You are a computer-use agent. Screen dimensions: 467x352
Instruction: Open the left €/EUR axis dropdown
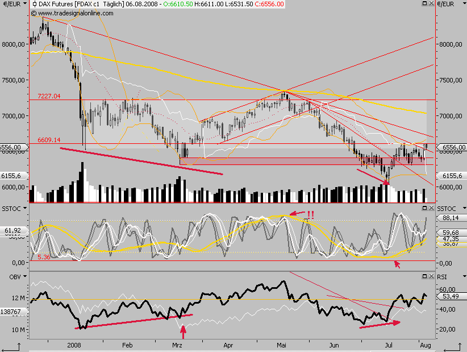click(x=25, y=3)
